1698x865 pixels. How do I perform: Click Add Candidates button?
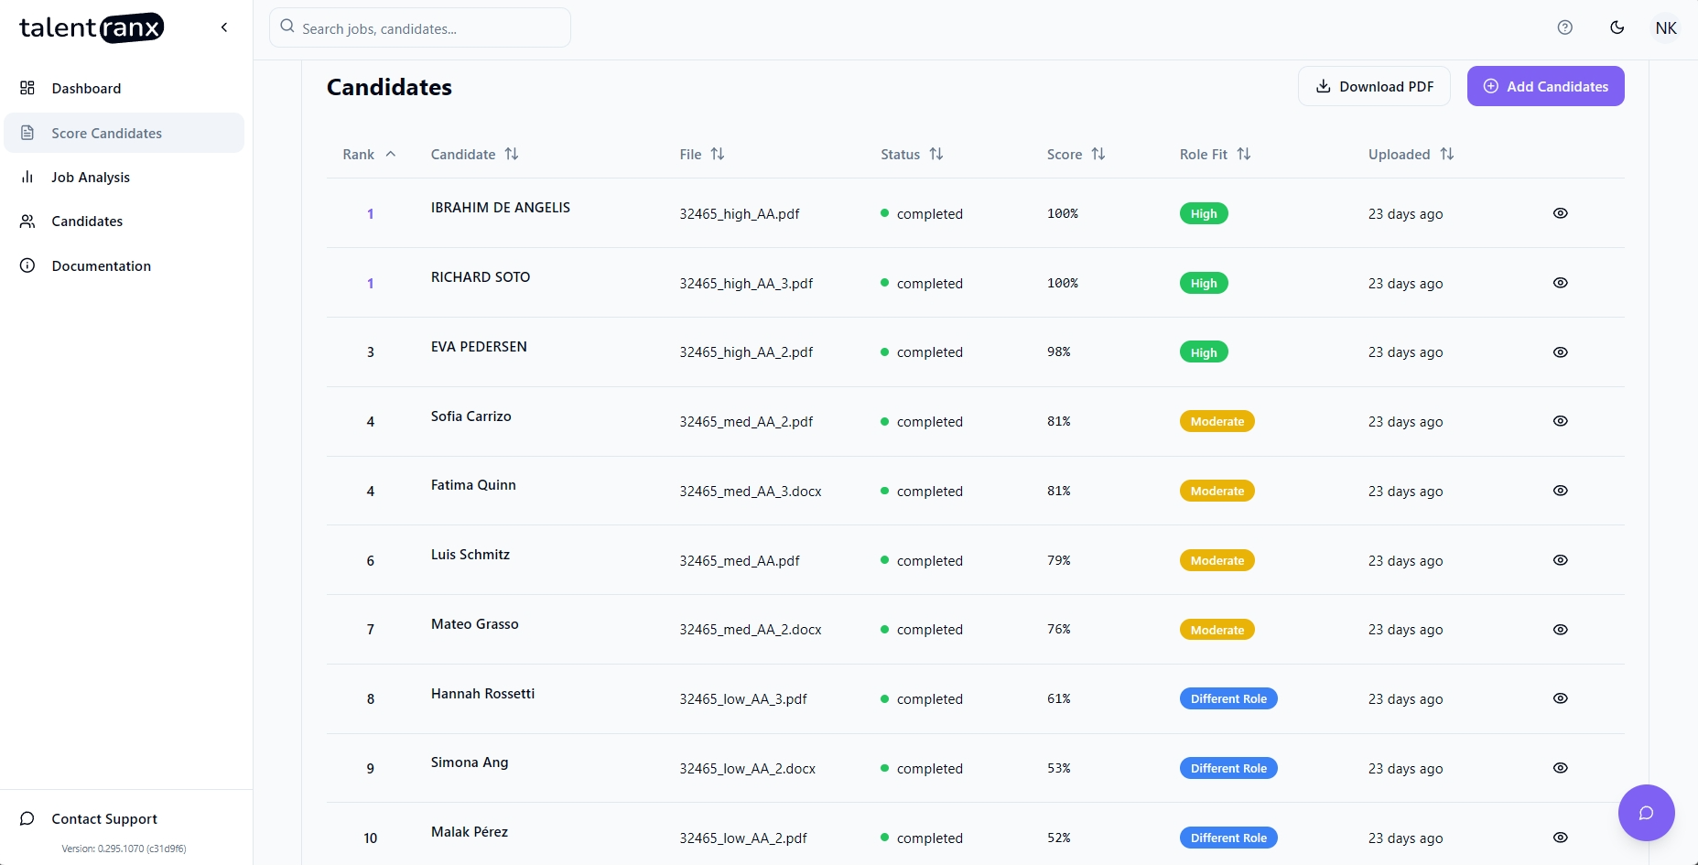click(1545, 87)
